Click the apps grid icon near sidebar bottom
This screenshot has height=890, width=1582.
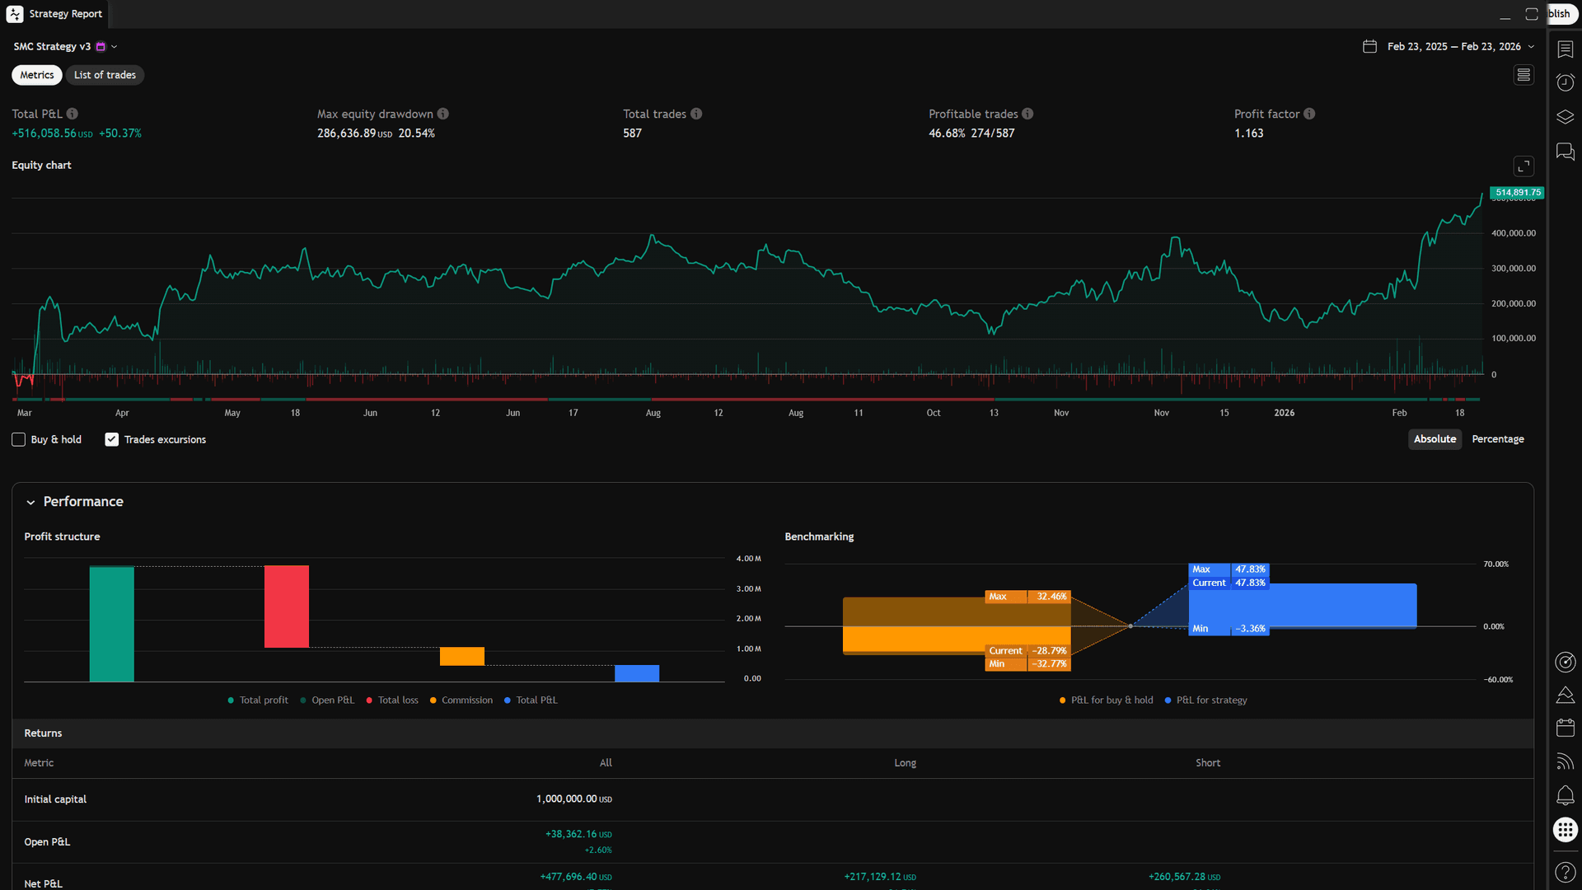pyautogui.click(x=1565, y=830)
